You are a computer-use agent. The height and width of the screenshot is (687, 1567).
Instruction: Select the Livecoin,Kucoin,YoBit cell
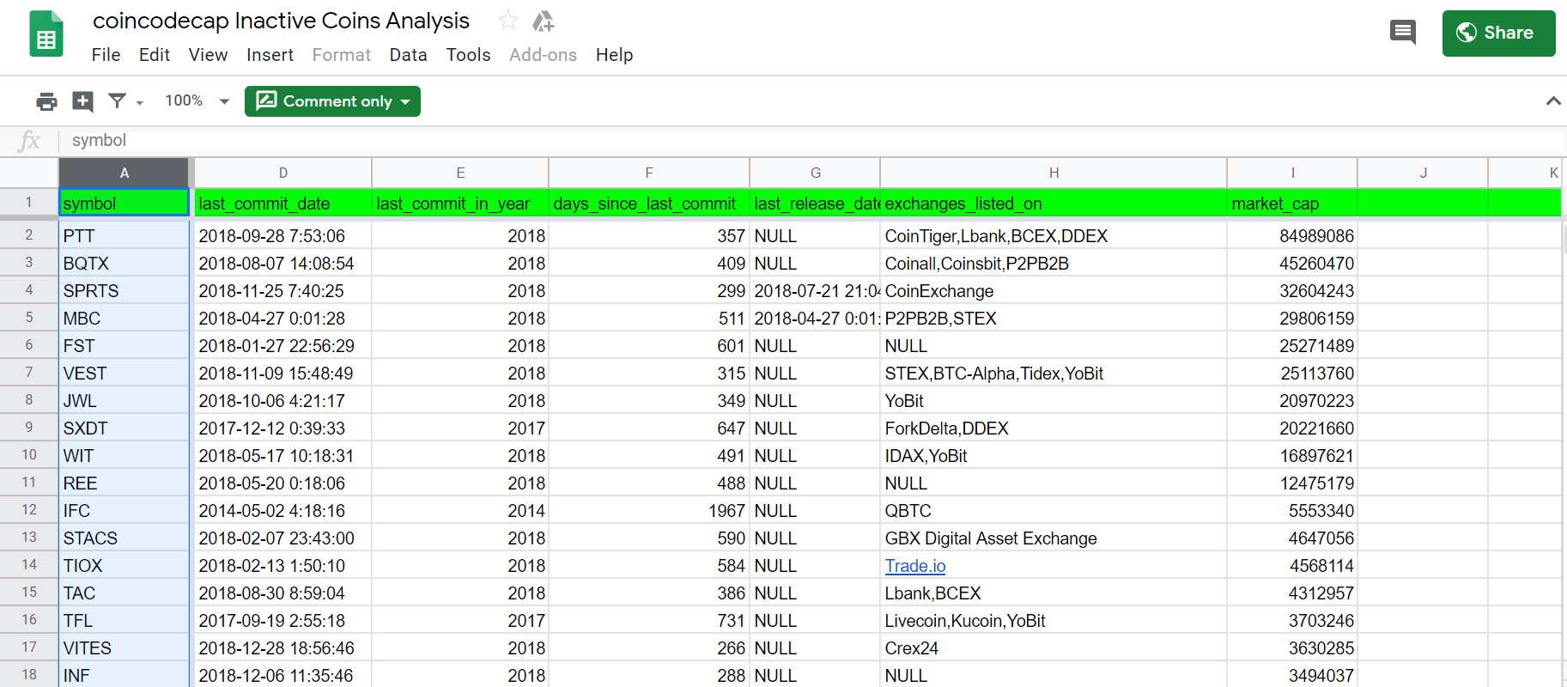coord(1054,620)
